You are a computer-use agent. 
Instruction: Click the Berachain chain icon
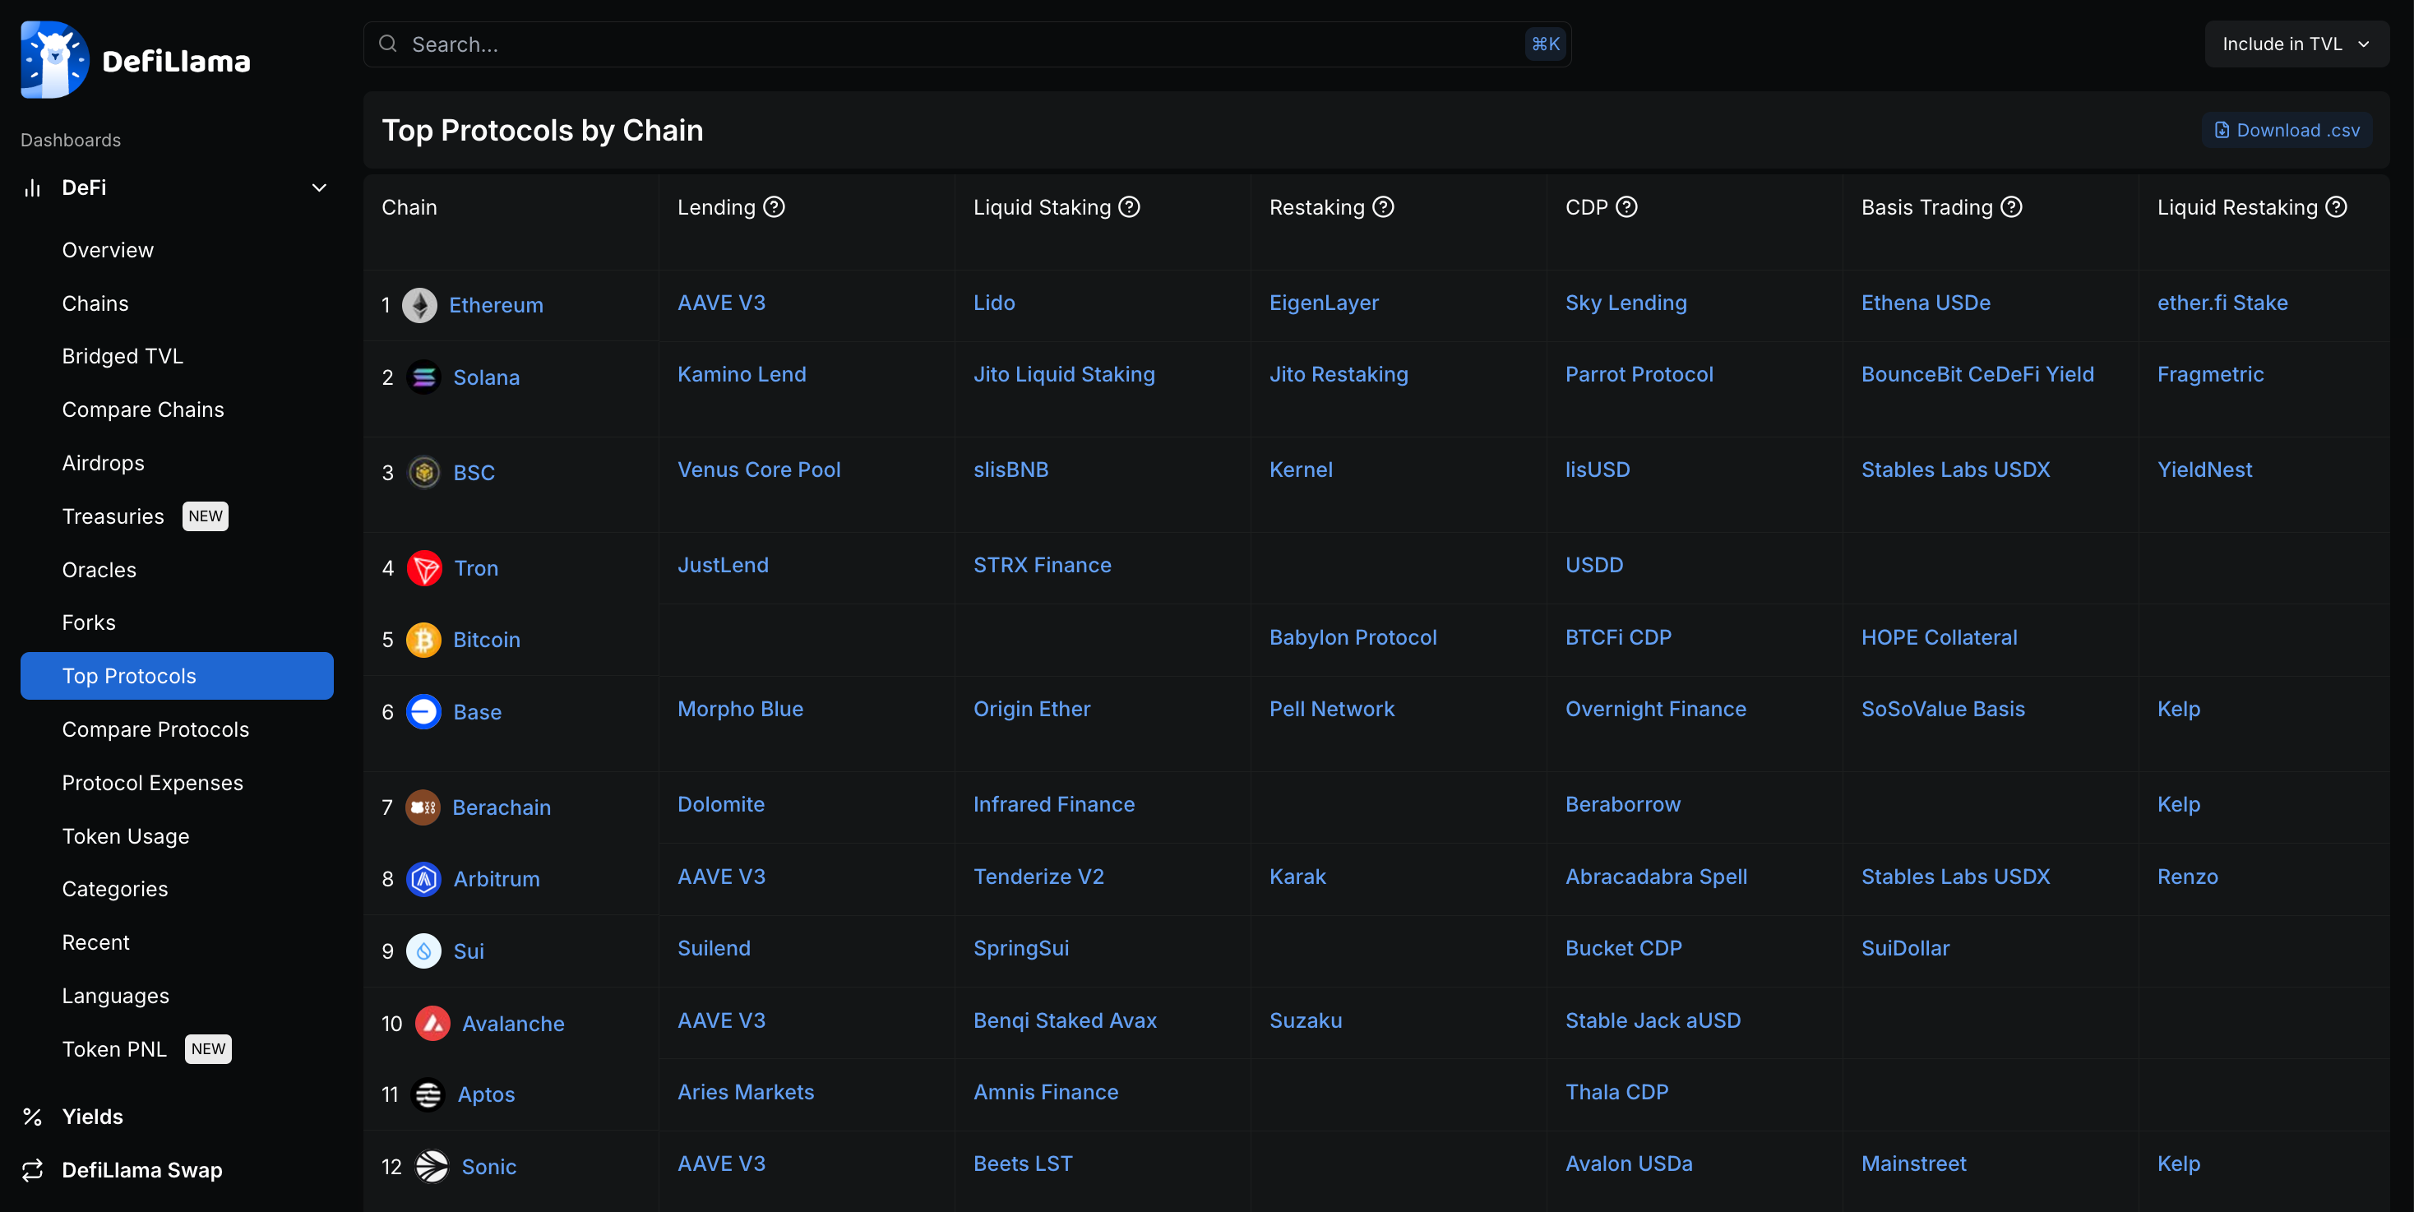pos(423,807)
